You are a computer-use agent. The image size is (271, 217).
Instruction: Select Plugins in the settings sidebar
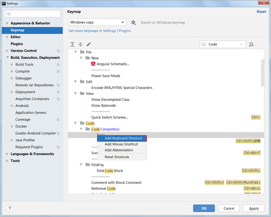[x=17, y=44]
